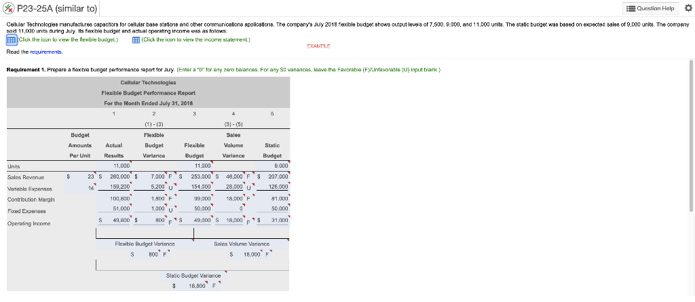Select the Flexible Budget units field 11,000
This screenshot has width=695, height=302.
(x=193, y=166)
